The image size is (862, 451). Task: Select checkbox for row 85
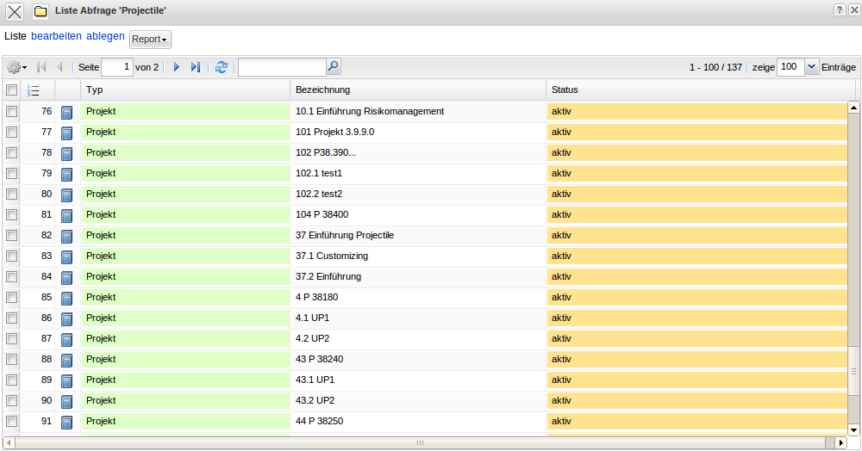click(11, 298)
